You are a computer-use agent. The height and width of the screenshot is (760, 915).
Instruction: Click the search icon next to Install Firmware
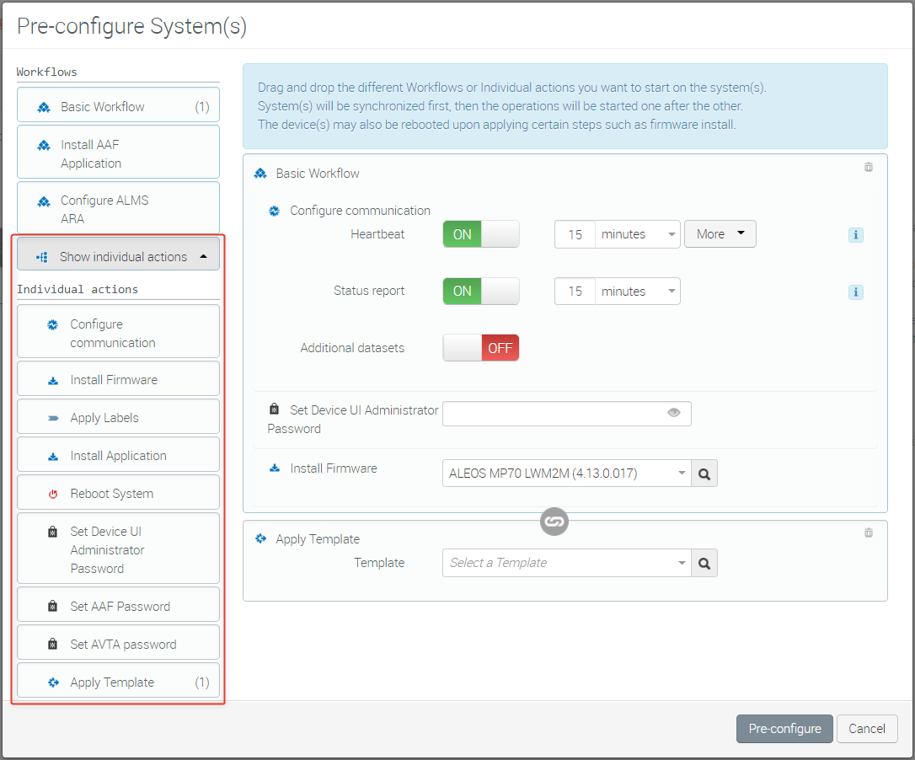[x=704, y=474]
